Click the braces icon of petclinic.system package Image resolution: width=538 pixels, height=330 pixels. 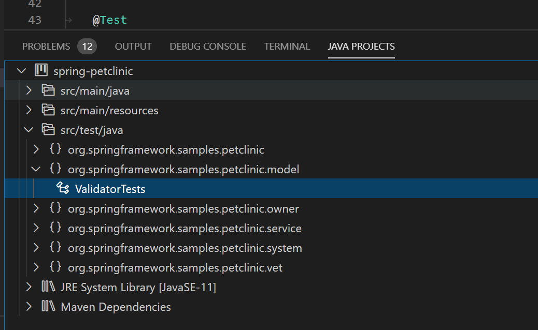click(55, 247)
